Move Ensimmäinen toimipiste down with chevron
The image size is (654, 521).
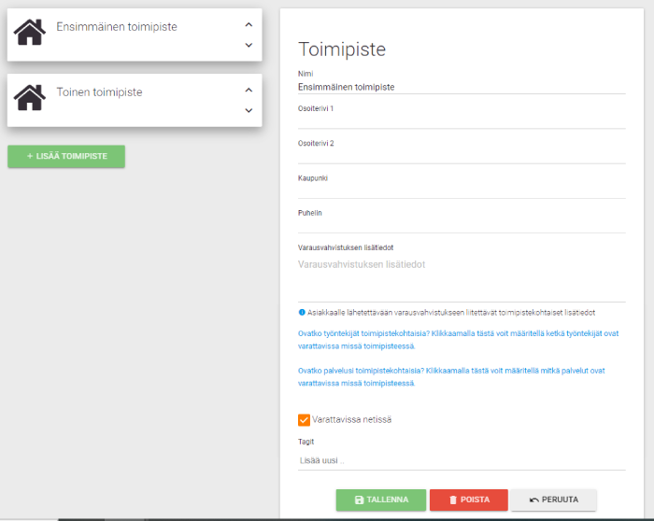pos(249,45)
